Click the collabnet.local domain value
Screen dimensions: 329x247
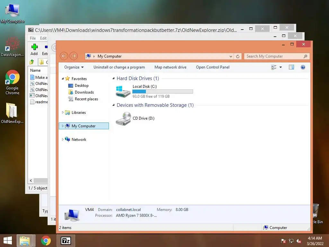tap(128, 210)
